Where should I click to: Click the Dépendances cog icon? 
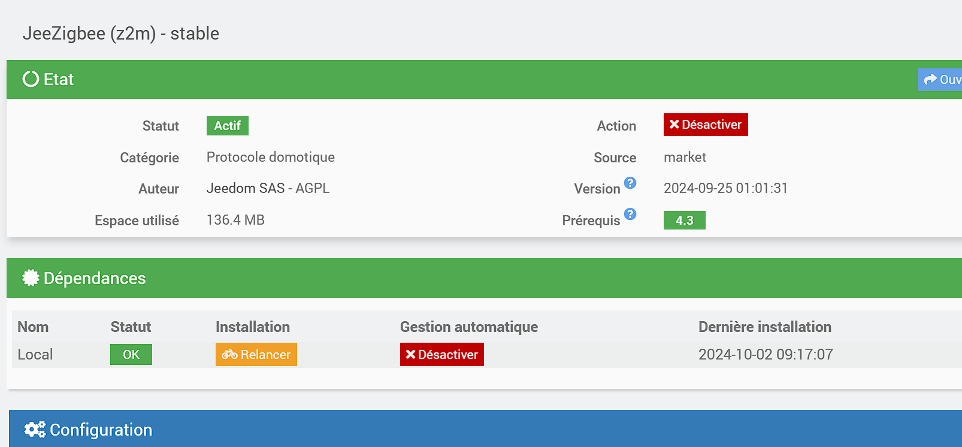(31, 277)
